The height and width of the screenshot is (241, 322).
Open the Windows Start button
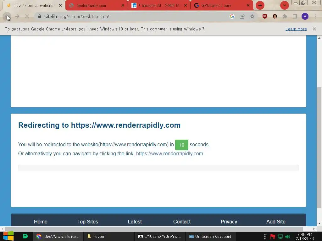pyautogui.click(x=8, y=236)
